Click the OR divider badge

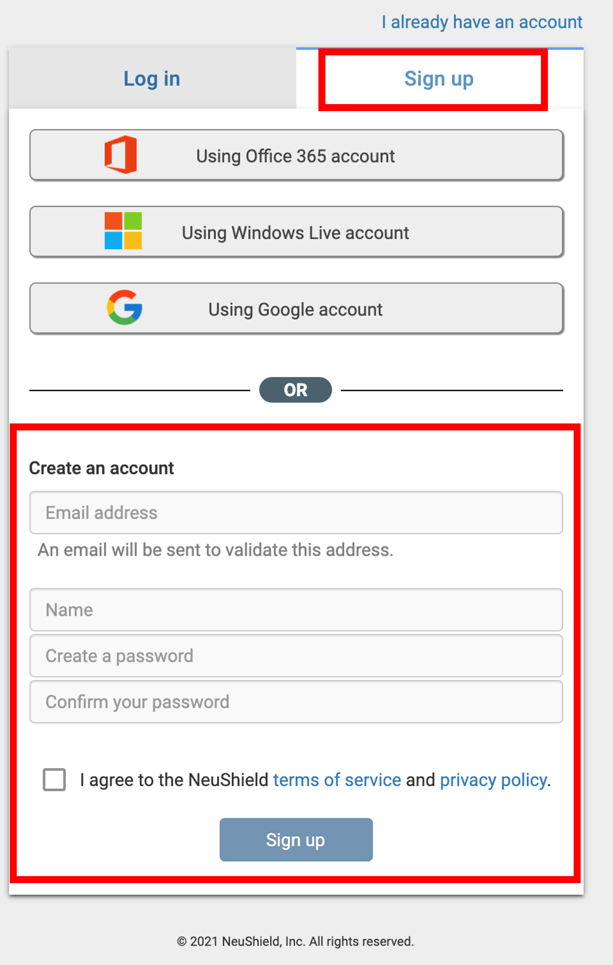[x=296, y=390]
